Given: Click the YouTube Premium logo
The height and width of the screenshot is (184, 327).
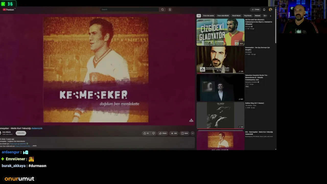Looking at the screenshot, I should pyautogui.click(x=8, y=10).
